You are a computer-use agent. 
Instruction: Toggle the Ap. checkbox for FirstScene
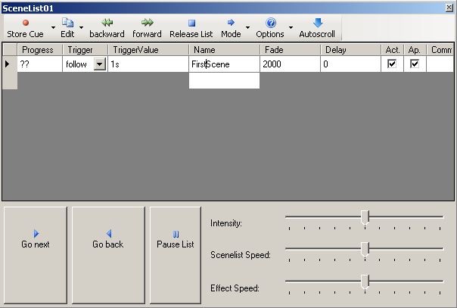point(414,64)
